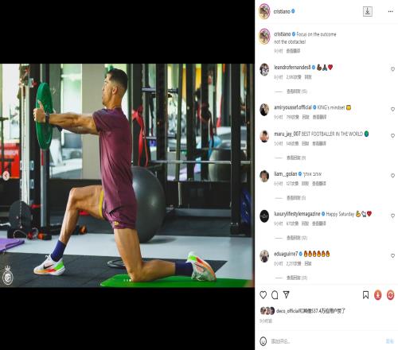Open the emoji picker in the comment box
This screenshot has height=350, width=398.
point(263,341)
